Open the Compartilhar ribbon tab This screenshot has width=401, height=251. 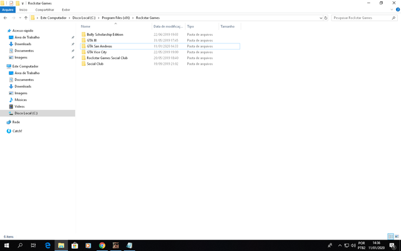tap(44, 10)
